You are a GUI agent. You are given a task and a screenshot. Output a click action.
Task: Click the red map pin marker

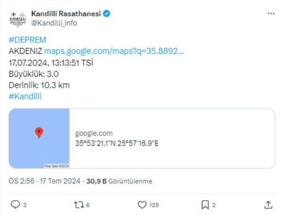(39, 132)
